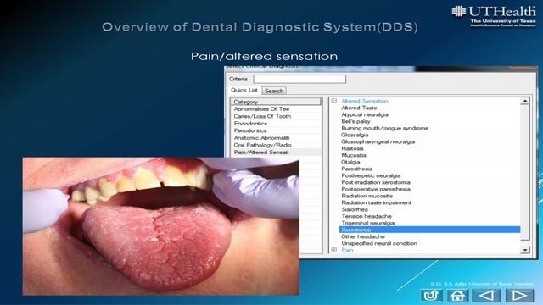Viewport: 543px width, 305px height.
Task: Select Abnormalities Of Tee category
Action: pyautogui.click(x=261, y=109)
